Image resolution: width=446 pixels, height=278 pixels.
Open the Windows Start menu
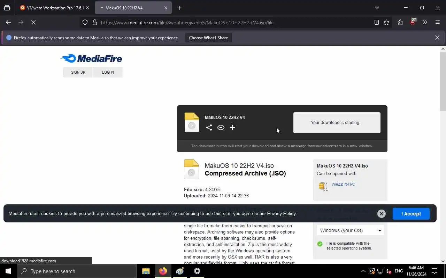click(8, 271)
